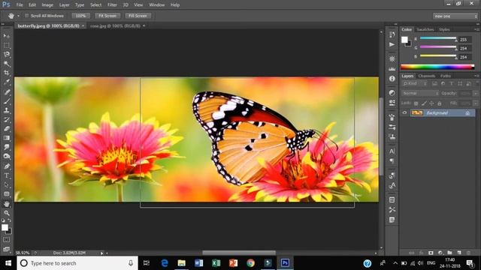Open the Opacity slider dropdown arrow
Viewport: 481px width, 270px height.
pyautogui.click(x=476, y=93)
